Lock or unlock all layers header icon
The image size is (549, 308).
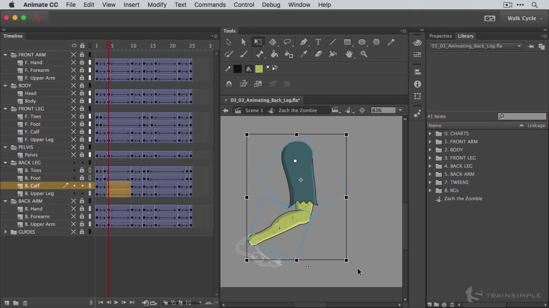[x=82, y=46]
